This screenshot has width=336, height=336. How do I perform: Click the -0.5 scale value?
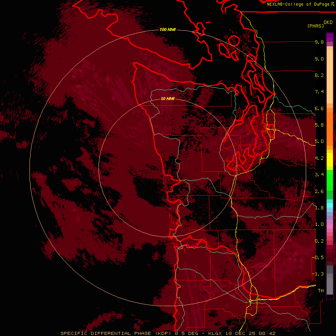click(318, 258)
